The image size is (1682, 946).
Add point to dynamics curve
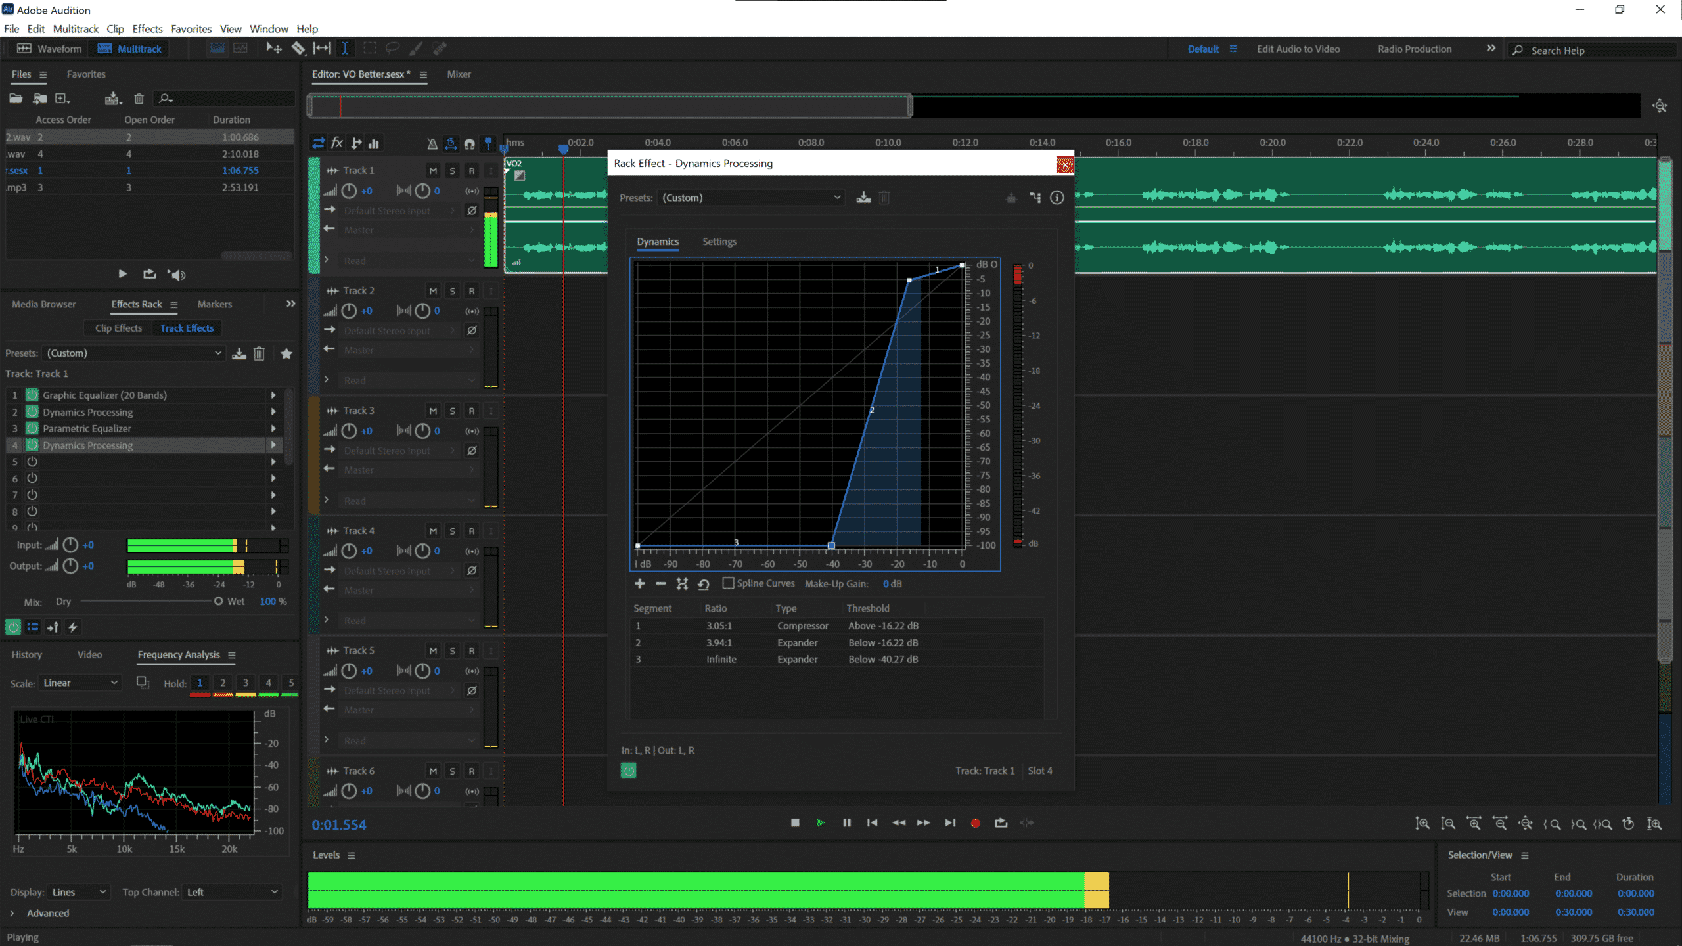click(639, 583)
